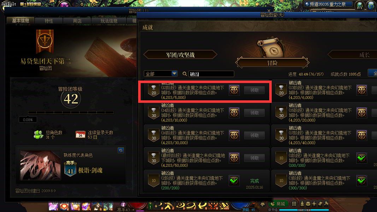Click the green checkmark on 2阶段 achievement
Viewport: 377px width, 212px height.
[x=234, y=181]
